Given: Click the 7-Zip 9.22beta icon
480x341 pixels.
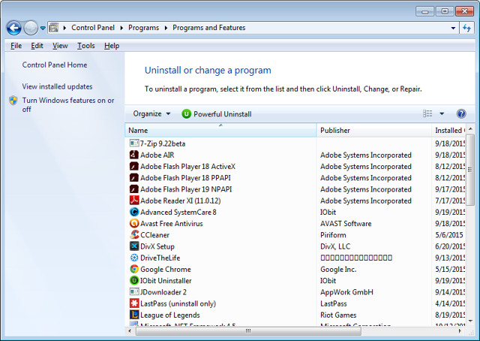Looking at the screenshot, I should 134,143.
